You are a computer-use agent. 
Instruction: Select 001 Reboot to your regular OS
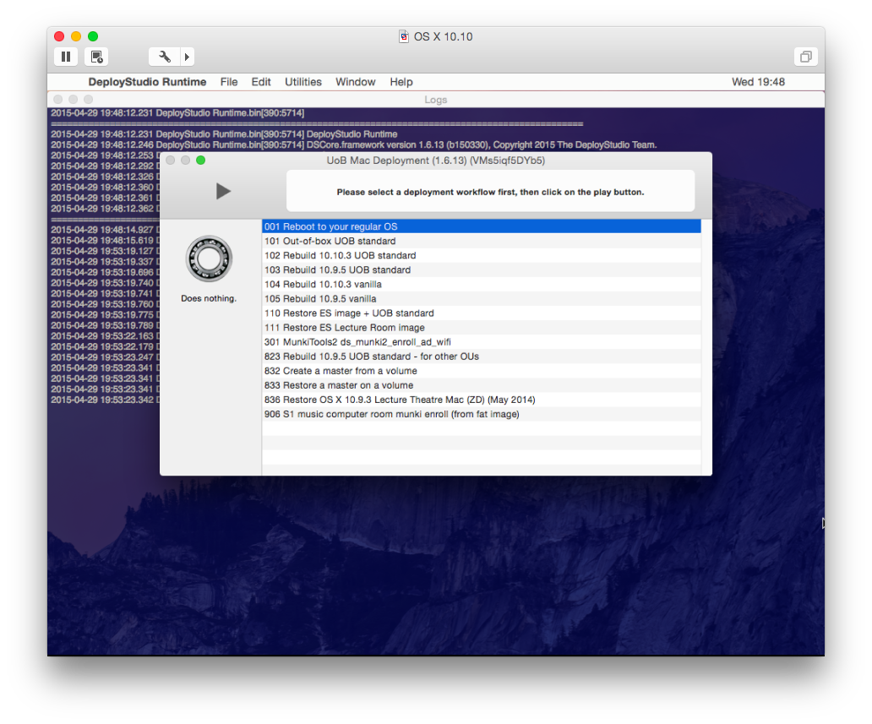point(482,226)
